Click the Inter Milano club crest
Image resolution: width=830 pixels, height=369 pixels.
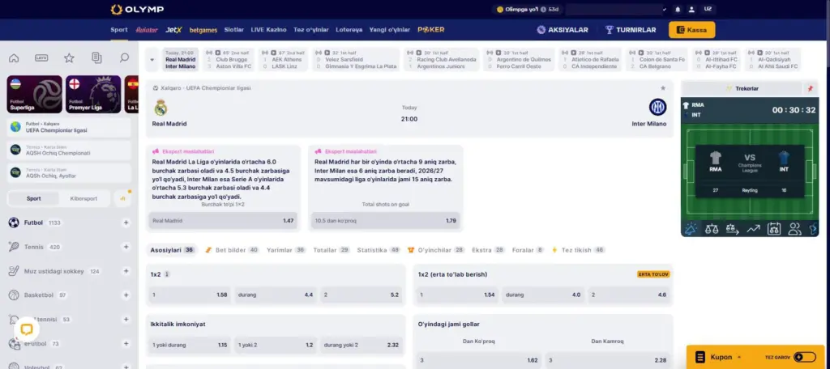click(x=657, y=108)
